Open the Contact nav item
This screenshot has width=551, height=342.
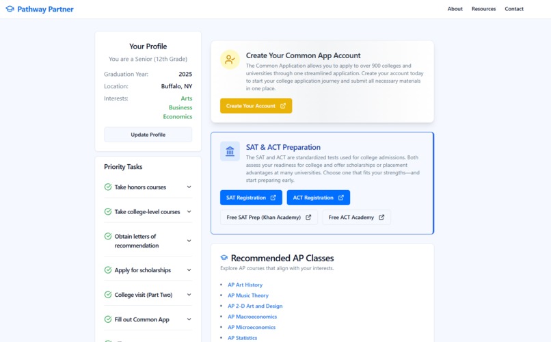pyautogui.click(x=514, y=9)
